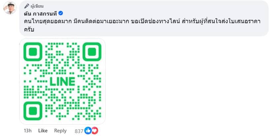Open profile of ดัน ภาสกรนที
Image resolution: width=272 pixels, height=136 pixels.
pyautogui.click(x=40, y=13)
